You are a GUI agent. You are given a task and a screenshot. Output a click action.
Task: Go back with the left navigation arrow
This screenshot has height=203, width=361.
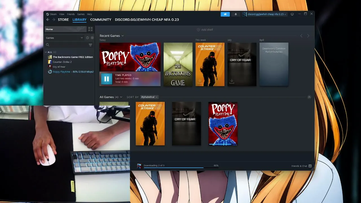pyautogui.click(x=48, y=19)
